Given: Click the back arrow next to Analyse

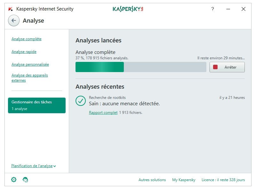Looking at the screenshot, I should click(13, 20).
